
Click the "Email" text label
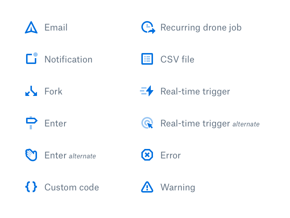[x=56, y=28]
